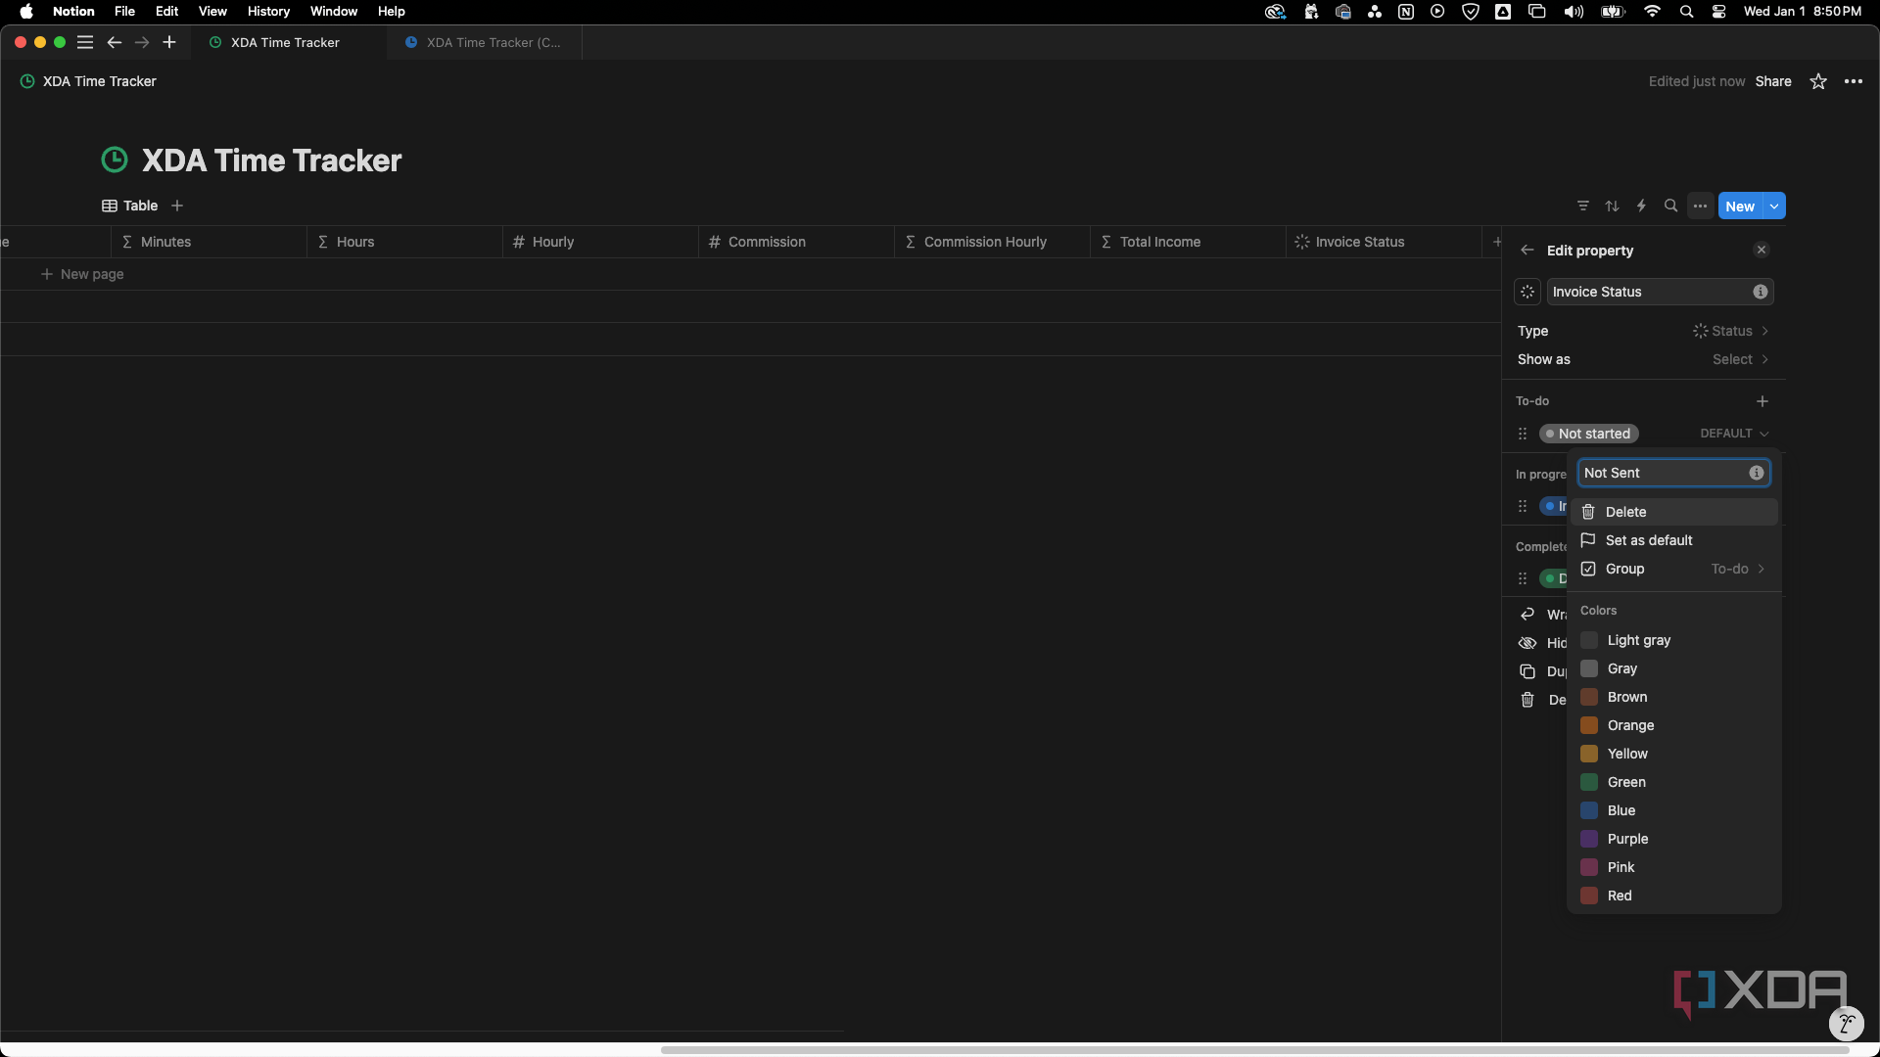Select the Table view tab
Screen dimensions: 1880x1057
point(130,206)
